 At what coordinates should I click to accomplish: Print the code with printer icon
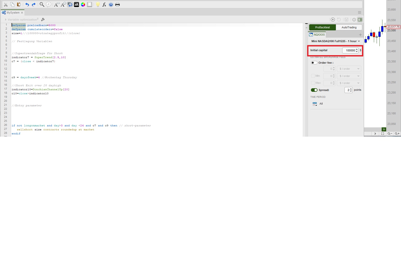(117, 5)
